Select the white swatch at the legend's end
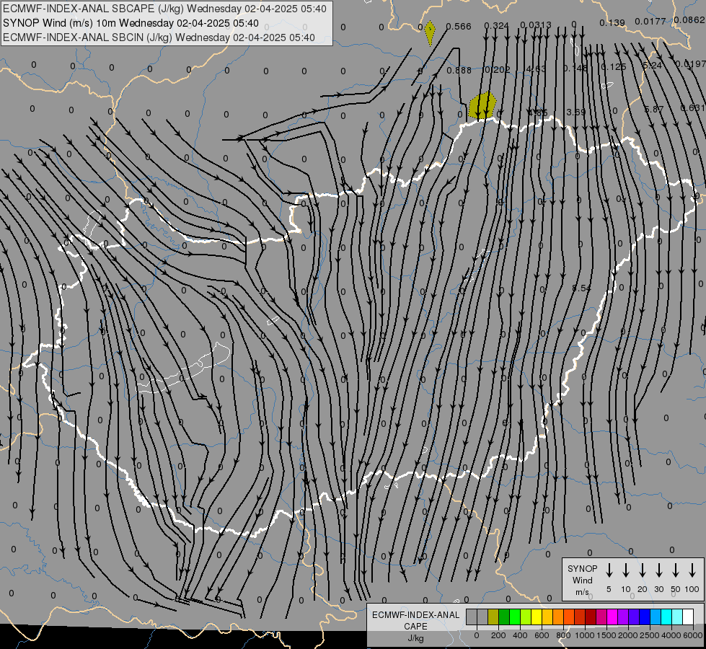 tap(687, 617)
